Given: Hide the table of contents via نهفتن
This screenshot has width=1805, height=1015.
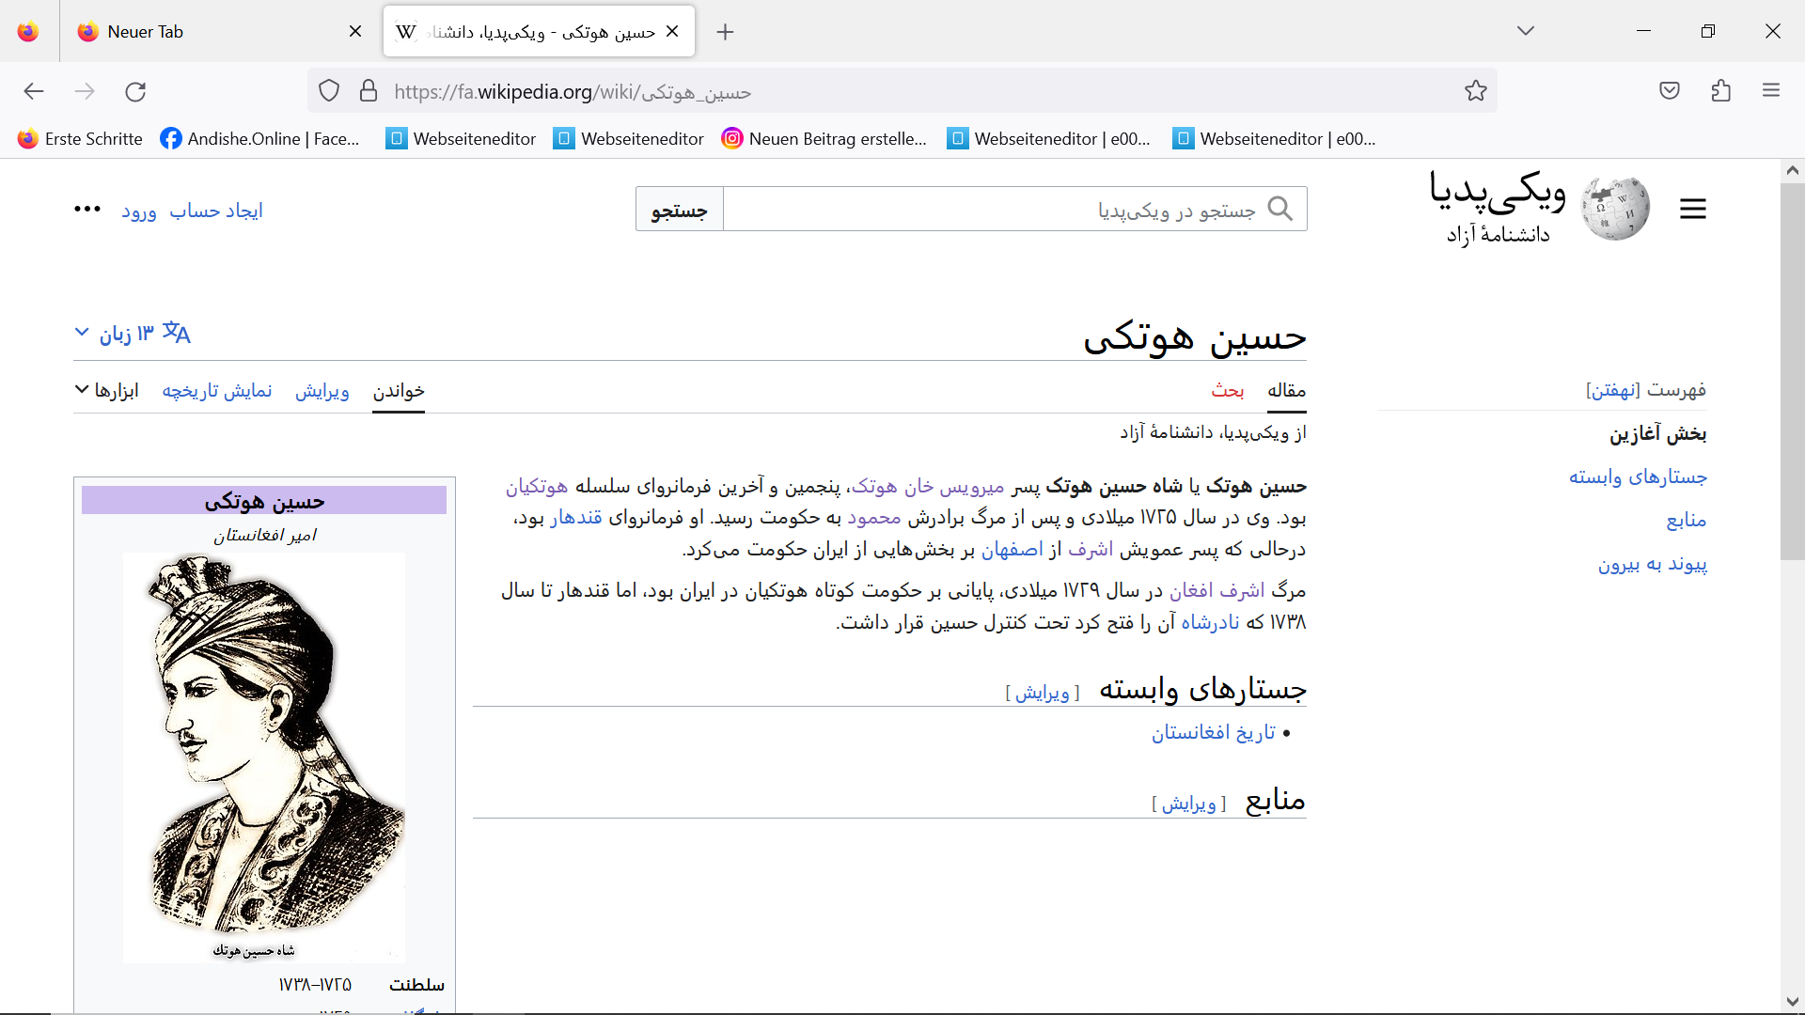Looking at the screenshot, I should (1612, 390).
